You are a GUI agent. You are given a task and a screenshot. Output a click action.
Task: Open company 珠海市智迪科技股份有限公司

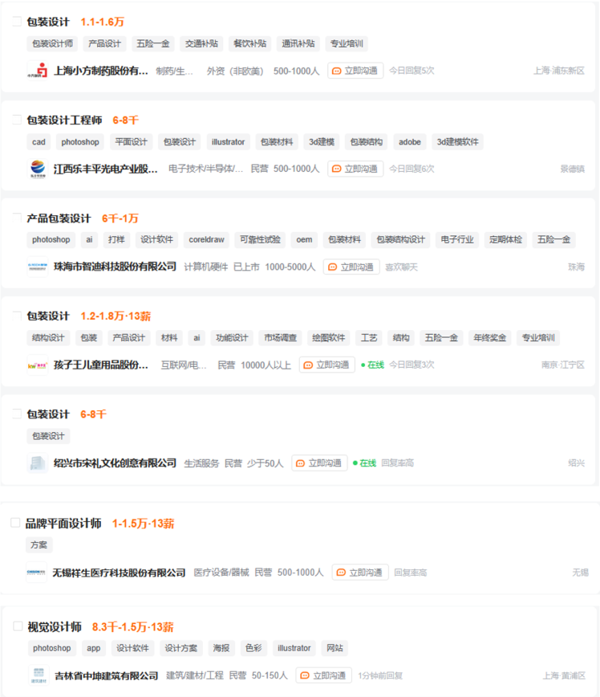pos(115,267)
